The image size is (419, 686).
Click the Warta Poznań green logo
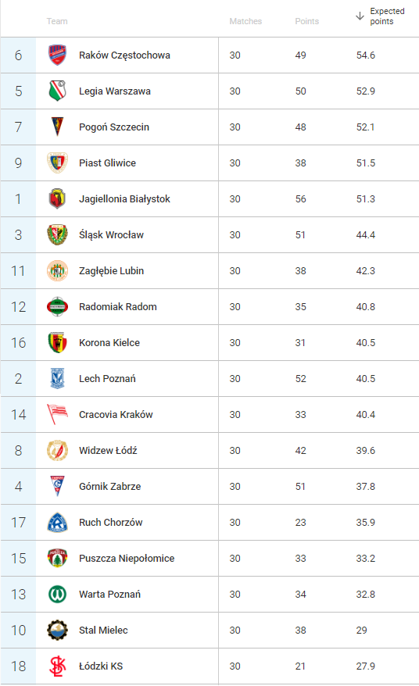(57, 594)
